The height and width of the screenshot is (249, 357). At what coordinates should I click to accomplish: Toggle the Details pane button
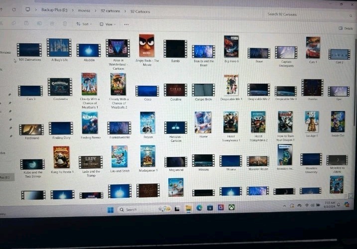click(x=346, y=28)
